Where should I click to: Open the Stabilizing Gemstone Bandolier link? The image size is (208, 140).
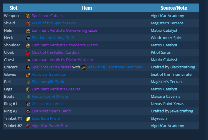pyautogui.click(x=115, y=67)
